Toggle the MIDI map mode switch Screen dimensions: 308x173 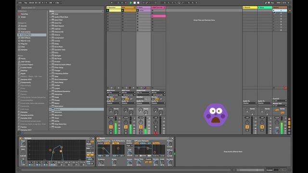point(279,3)
